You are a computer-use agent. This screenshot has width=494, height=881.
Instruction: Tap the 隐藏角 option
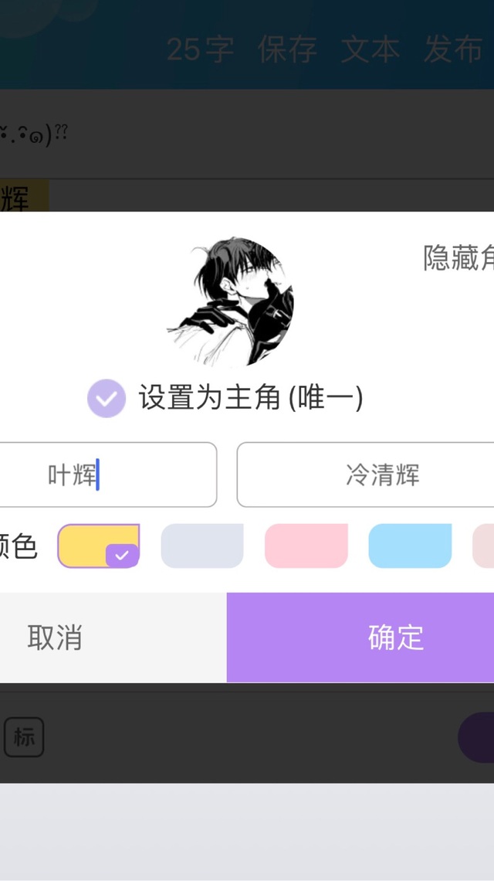[x=458, y=258]
